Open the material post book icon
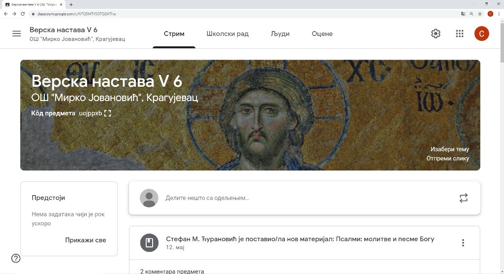 click(149, 242)
